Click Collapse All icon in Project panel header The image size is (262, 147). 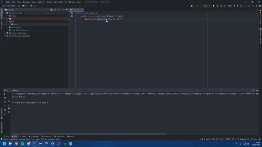pyautogui.click(x=59, y=10)
